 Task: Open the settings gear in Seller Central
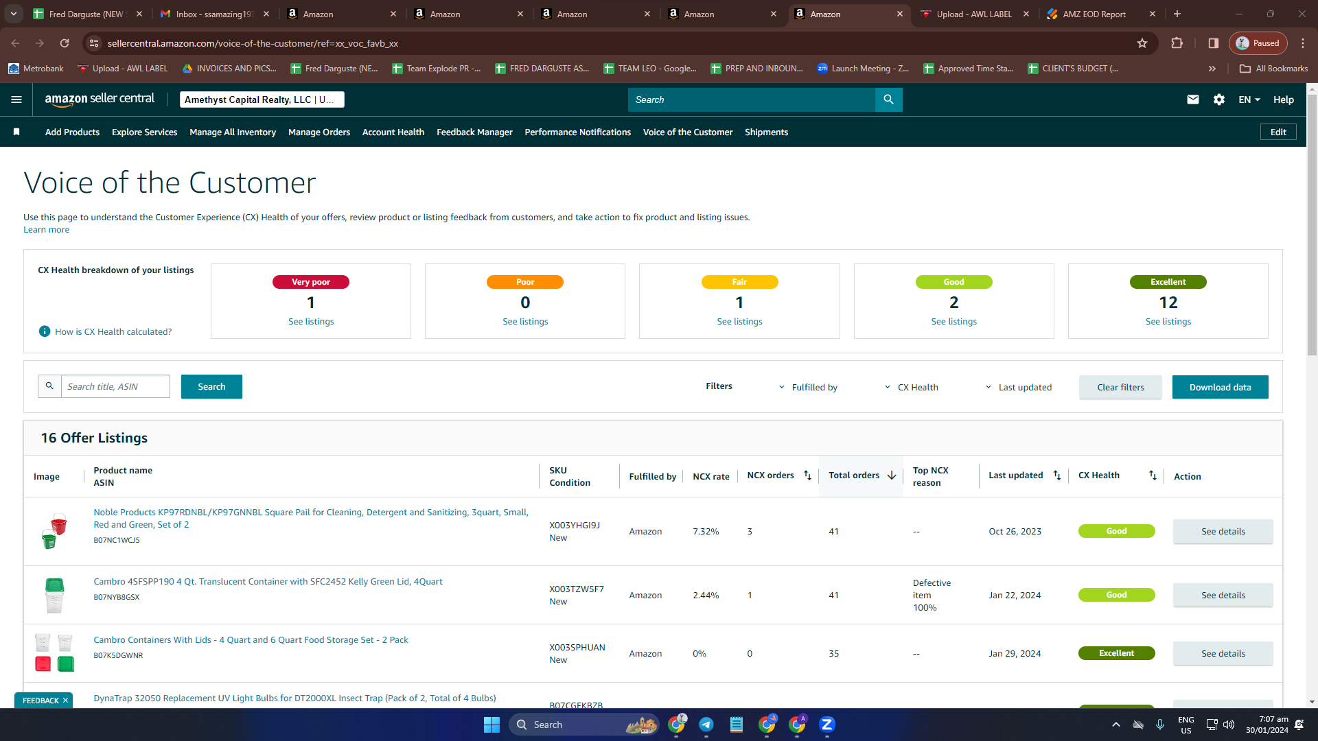pos(1219,99)
